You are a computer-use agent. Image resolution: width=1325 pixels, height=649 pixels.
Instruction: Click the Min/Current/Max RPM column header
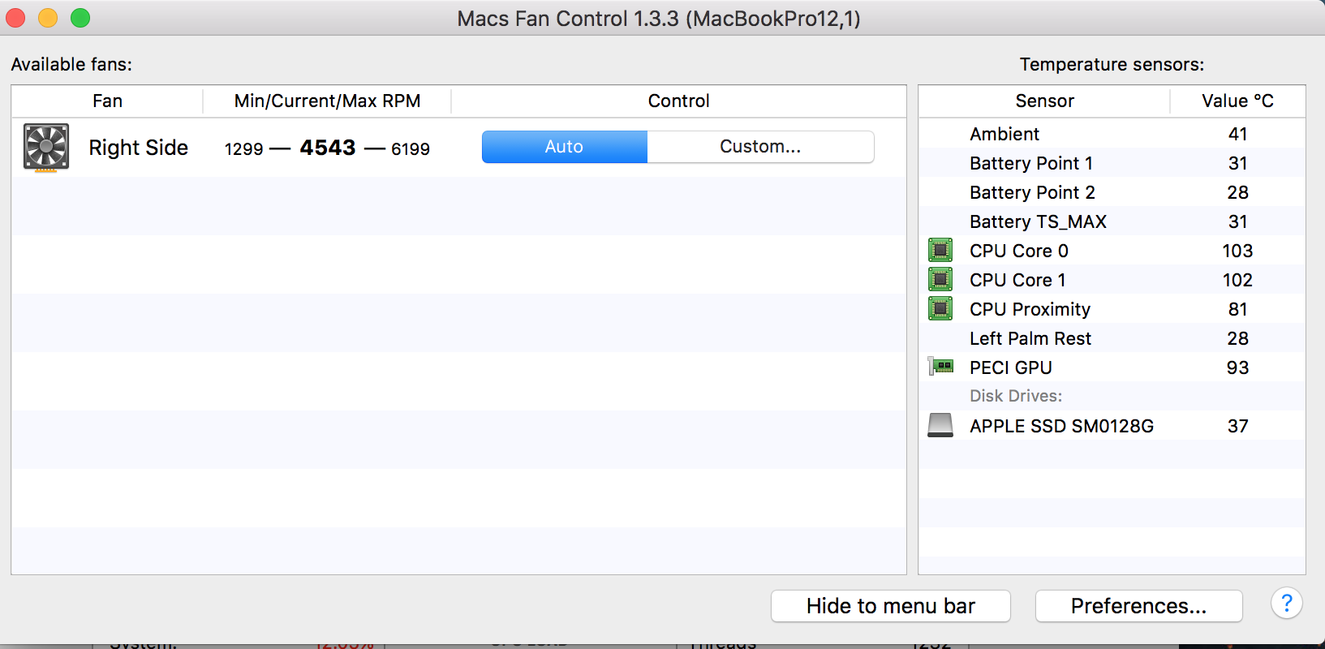click(327, 101)
